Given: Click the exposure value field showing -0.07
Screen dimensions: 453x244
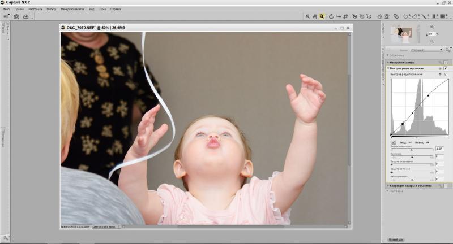Looking at the screenshot, I should click(x=439, y=149).
